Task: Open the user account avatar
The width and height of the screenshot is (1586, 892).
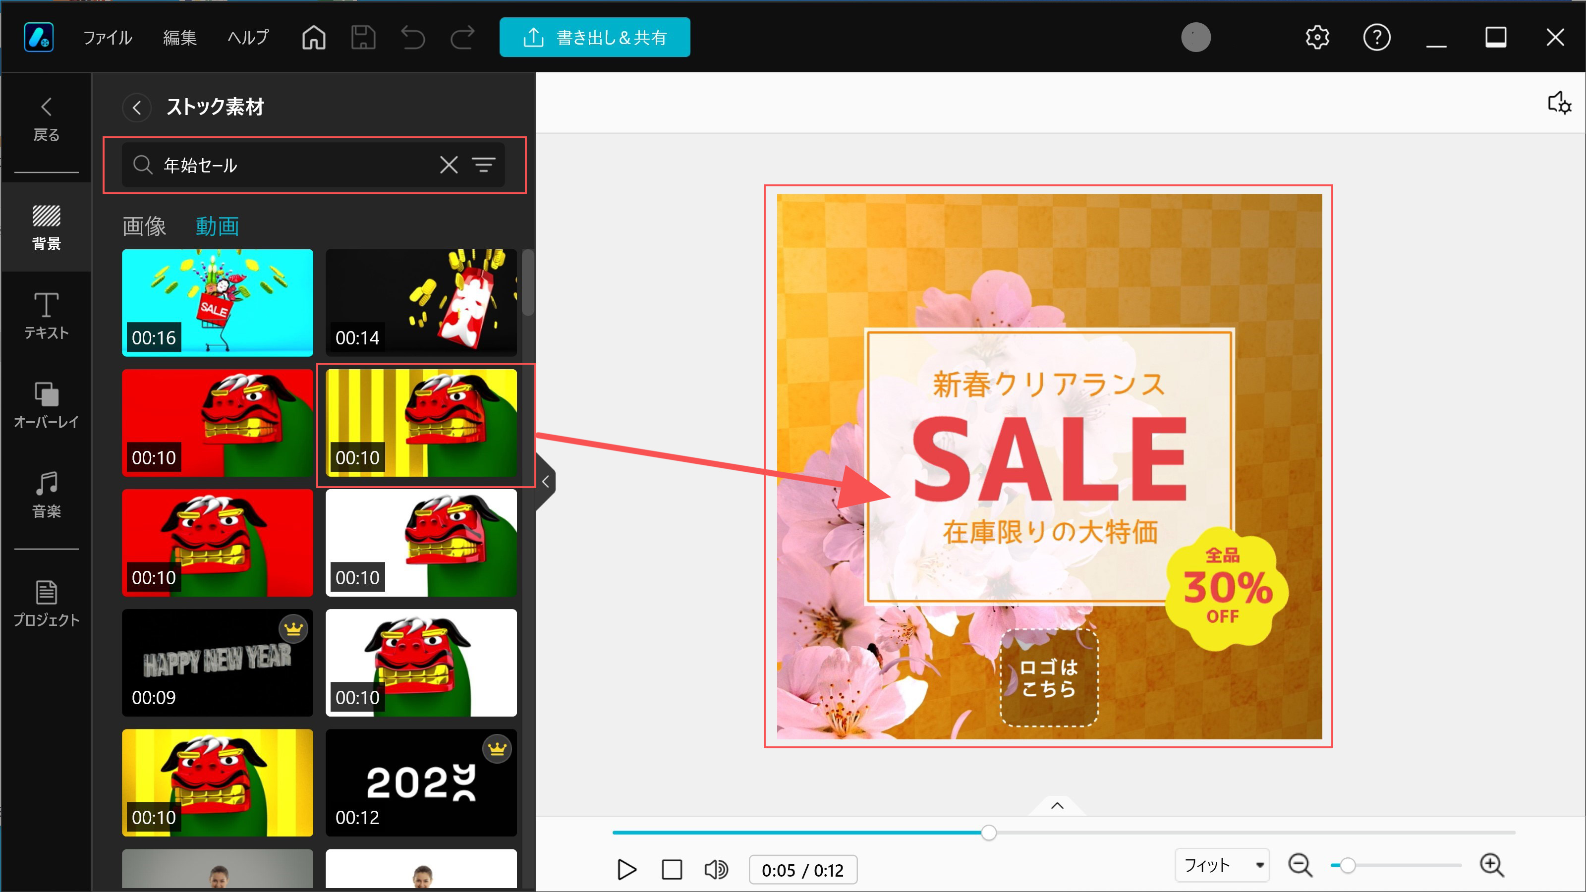Action: point(1195,38)
